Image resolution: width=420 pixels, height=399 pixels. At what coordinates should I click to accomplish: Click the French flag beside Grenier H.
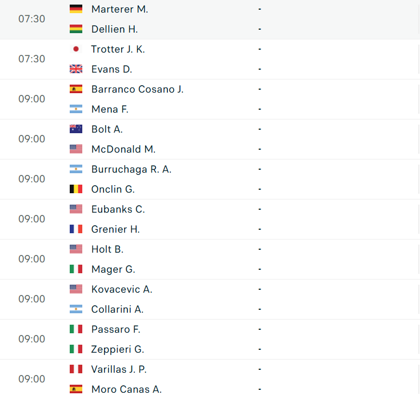pos(75,229)
